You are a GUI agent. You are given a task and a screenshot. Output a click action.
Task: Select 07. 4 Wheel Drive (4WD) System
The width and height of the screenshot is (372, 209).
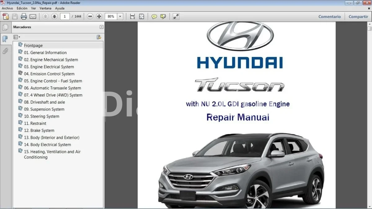[53, 95]
